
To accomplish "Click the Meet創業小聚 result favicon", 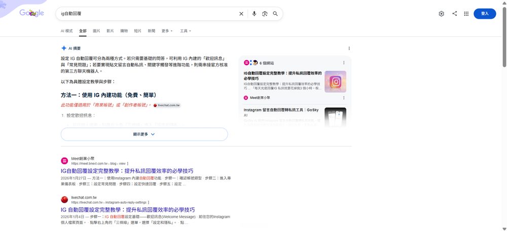I will (65, 161).
